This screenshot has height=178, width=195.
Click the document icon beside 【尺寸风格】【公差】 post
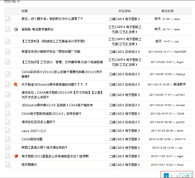(8, 95)
